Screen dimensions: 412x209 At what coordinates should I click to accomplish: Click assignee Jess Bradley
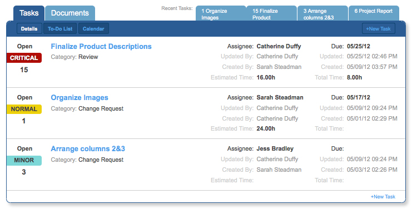coord(275,148)
